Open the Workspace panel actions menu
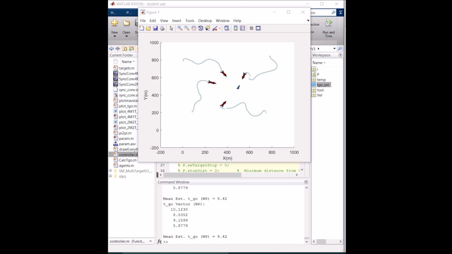 click(x=340, y=55)
